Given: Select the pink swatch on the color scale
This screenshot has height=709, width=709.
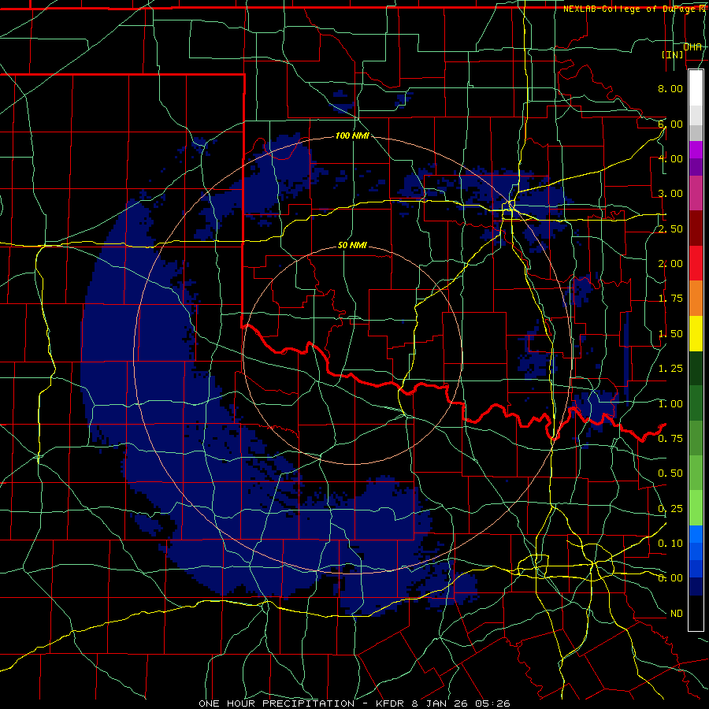Looking at the screenshot, I should [696, 193].
